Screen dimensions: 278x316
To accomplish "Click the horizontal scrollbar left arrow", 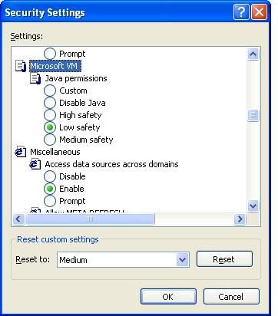I will pyautogui.click(x=18, y=219).
